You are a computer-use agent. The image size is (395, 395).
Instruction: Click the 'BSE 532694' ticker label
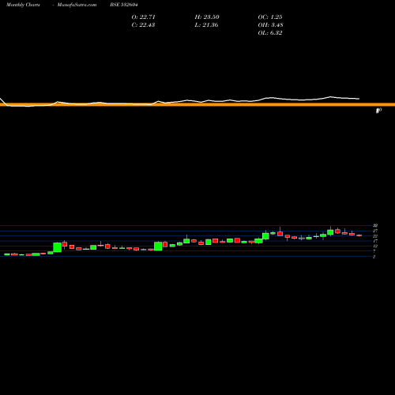(124, 5)
